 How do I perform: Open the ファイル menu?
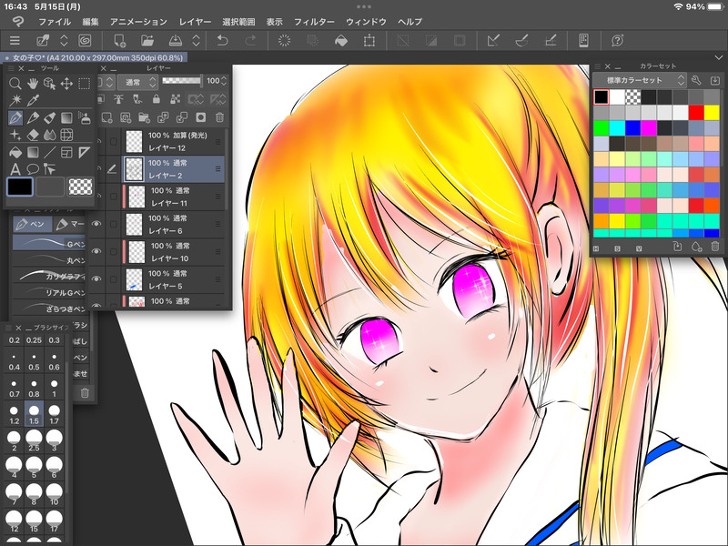[55, 22]
